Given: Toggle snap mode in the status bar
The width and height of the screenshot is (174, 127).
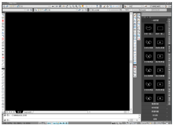Looking at the screenshot, I should pyautogui.click(x=40, y=123).
